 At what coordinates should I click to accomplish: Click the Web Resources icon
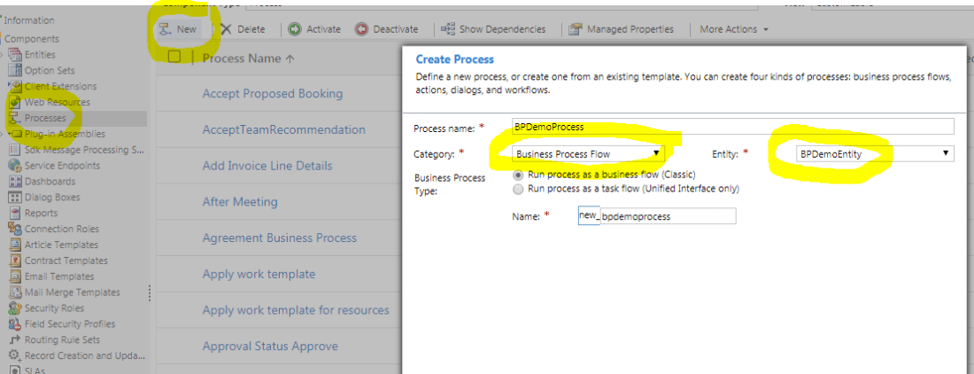pos(16,102)
